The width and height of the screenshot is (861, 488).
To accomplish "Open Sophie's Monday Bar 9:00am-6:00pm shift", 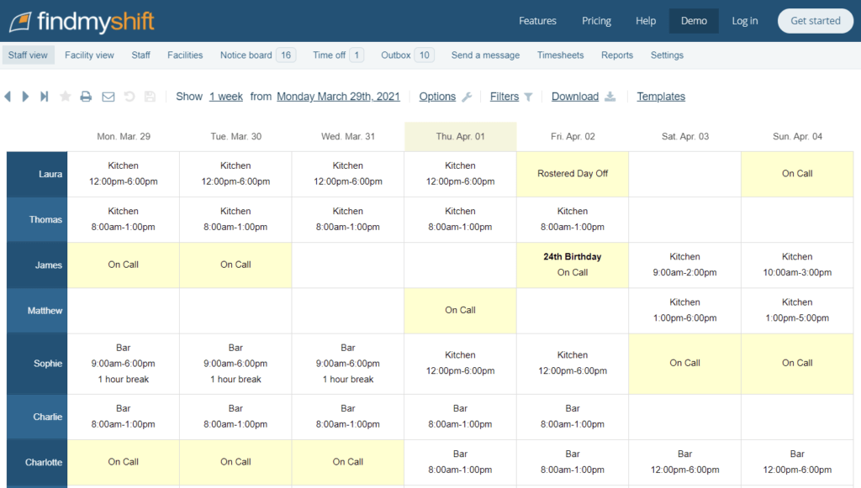I will pyautogui.click(x=124, y=364).
